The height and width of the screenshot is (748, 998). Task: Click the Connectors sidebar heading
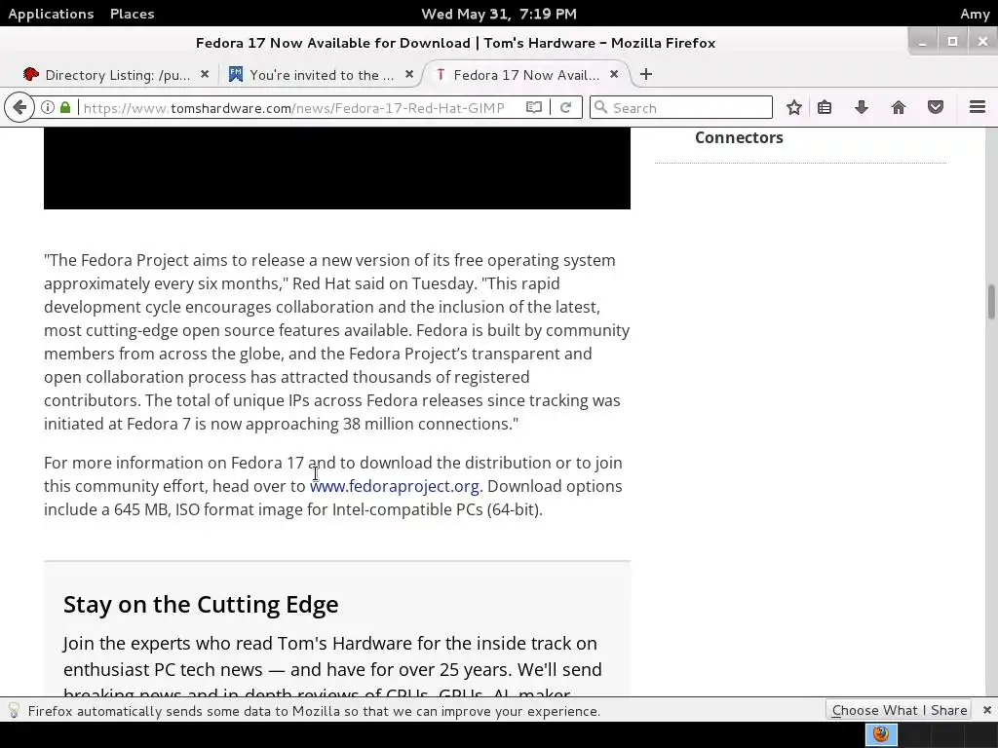click(x=739, y=137)
